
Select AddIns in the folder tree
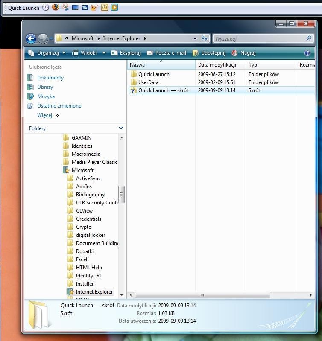(x=84, y=187)
